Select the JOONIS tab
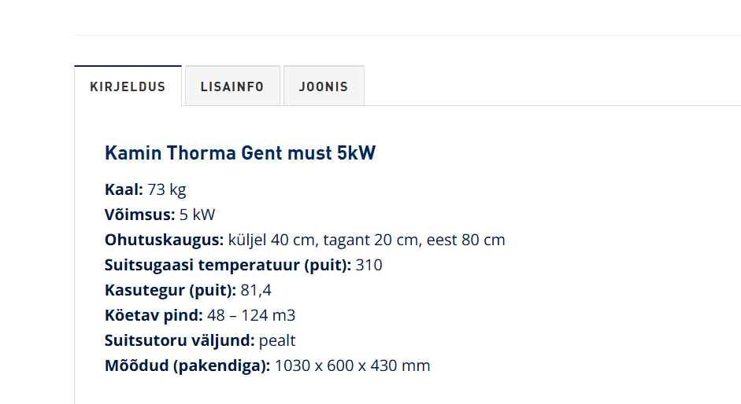The image size is (741, 404). [x=323, y=86]
